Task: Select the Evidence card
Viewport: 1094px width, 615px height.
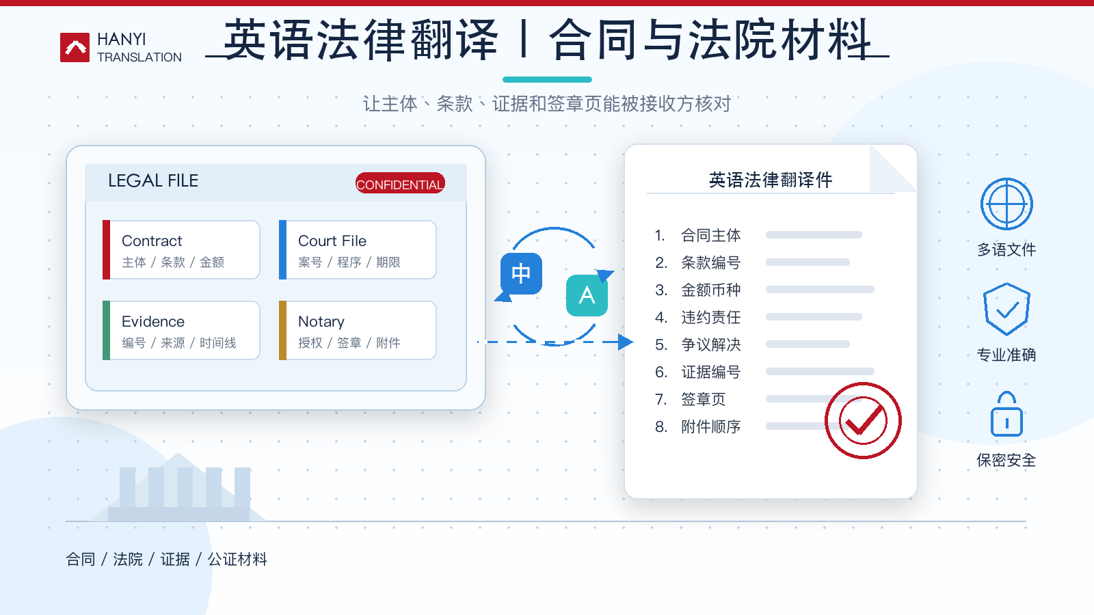Action: pyautogui.click(x=181, y=330)
